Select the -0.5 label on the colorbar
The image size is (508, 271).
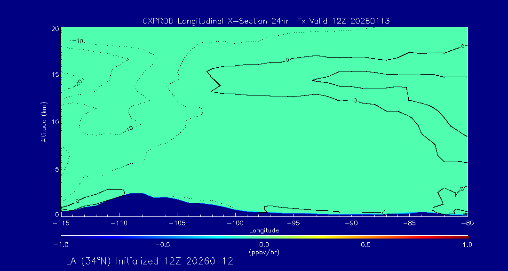pos(162,245)
